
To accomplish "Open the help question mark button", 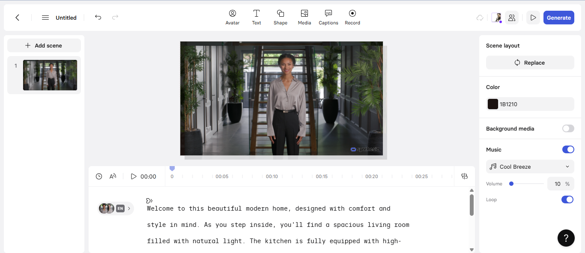I will 566,238.
